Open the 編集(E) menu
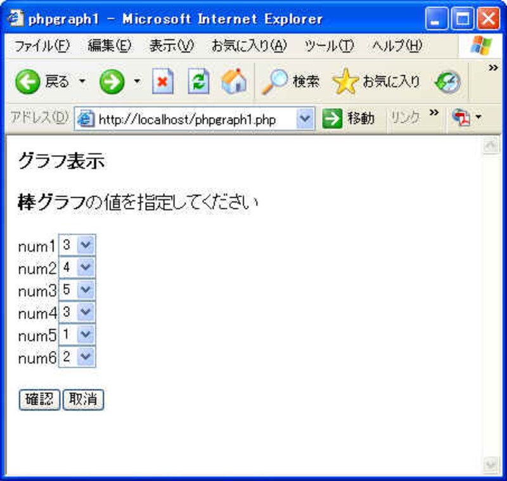The width and height of the screenshot is (507, 481). tap(110, 46)
